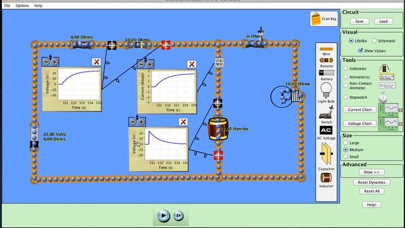
Task: Select the 10.00 Ohms resistor on top wire
Action: tap(137, 45)
